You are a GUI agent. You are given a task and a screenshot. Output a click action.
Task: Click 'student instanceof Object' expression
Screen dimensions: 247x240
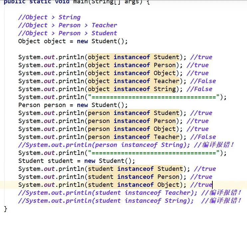(133, 185)
